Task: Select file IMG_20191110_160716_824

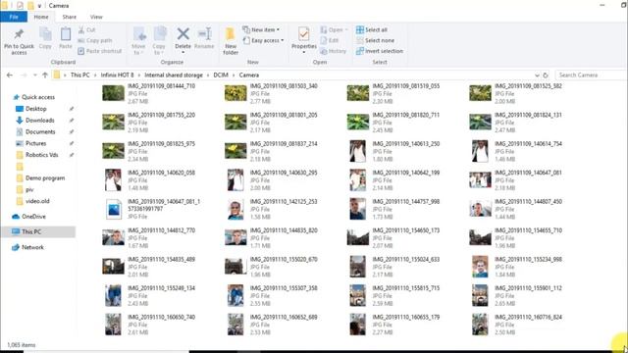Action: point(516,325)
